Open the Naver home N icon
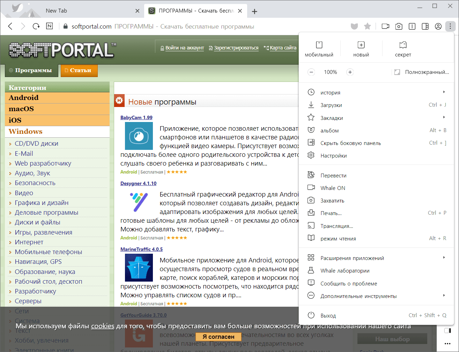459x352 pixels. pos(50,26)
